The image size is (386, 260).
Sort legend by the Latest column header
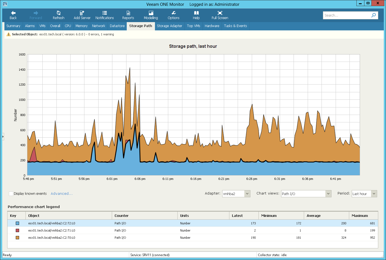(244, 216)
